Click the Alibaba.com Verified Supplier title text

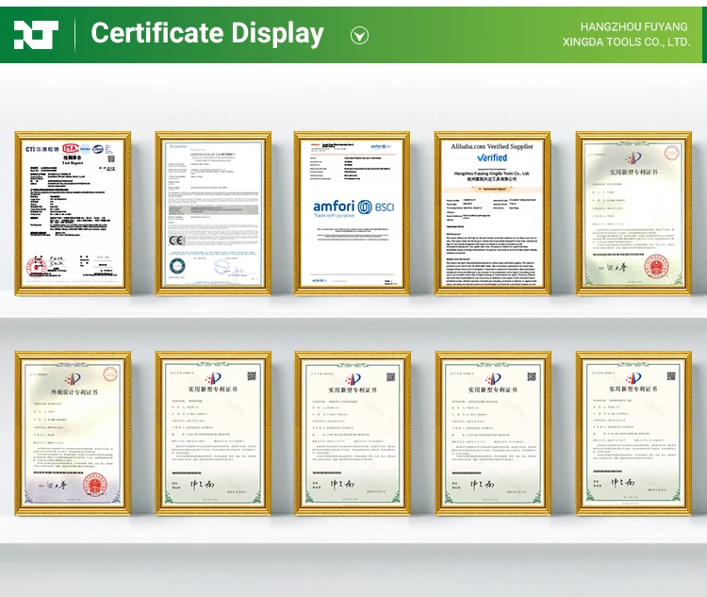point(492,147)
